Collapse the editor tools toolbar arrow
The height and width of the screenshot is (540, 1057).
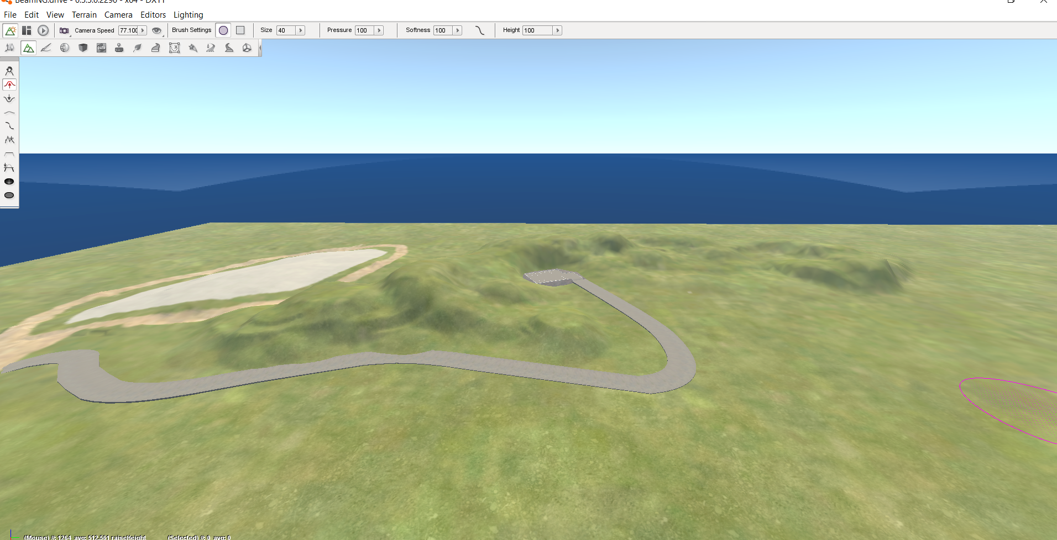click(260, 48)
